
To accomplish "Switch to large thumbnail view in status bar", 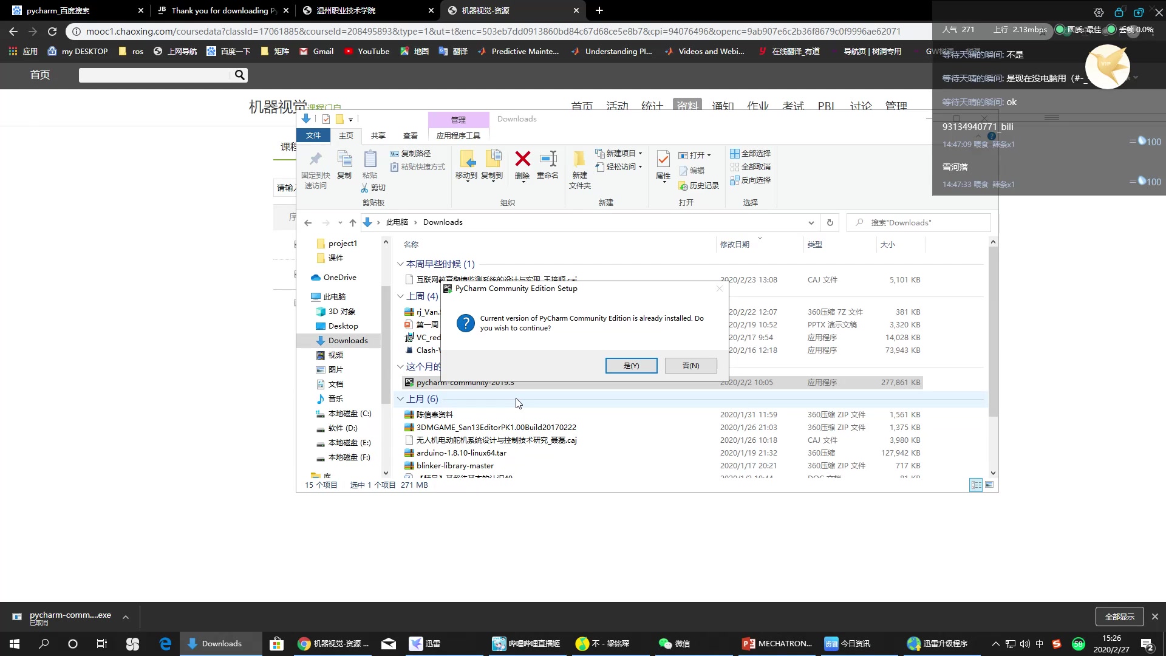I will click(x=989, y=485).
